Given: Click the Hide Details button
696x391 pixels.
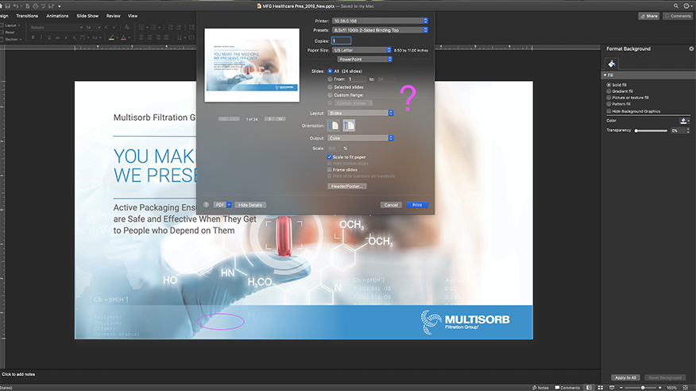Looking at the screenshot, I should click(250, 204).
